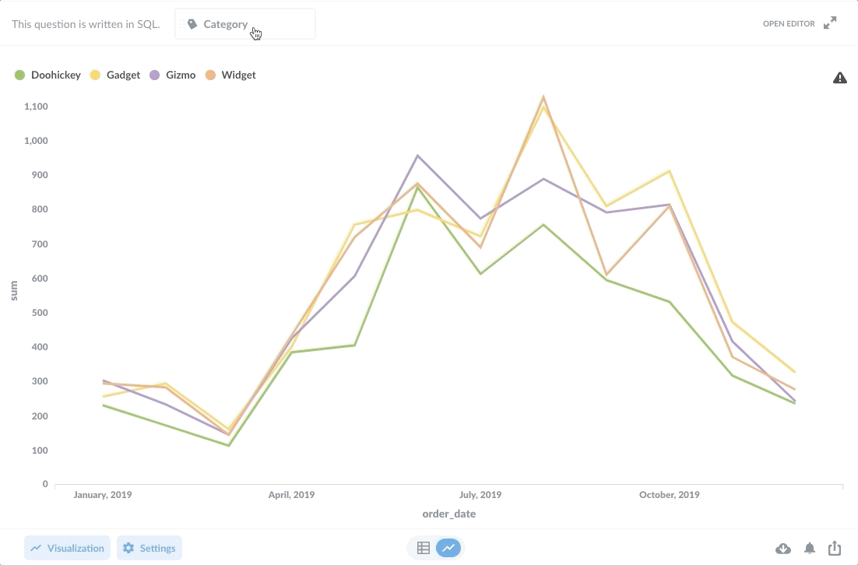Switch to table view

pyautogui.click(x=424, y=549)
